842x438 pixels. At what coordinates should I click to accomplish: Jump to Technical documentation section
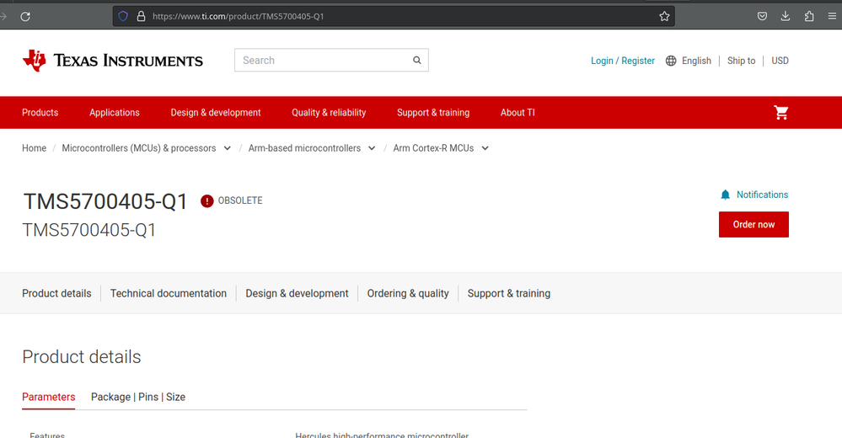(168, 294)
